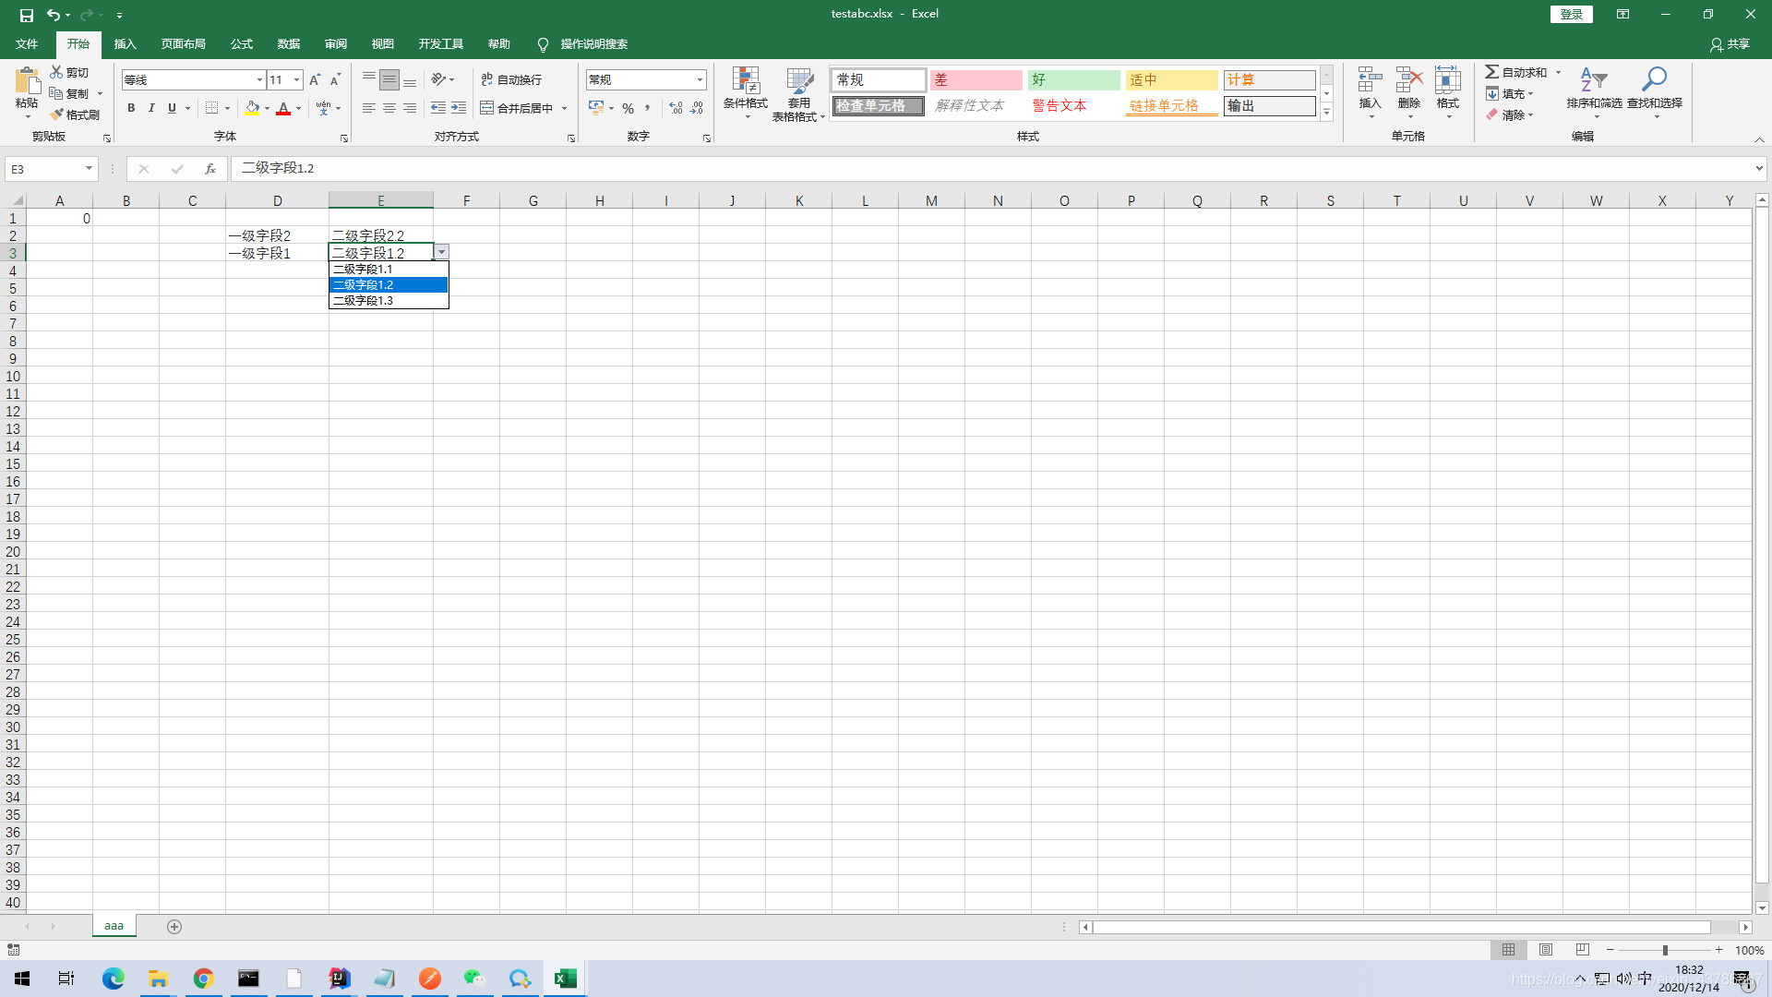The height and width of the screenshot is (997, 1772).
Task: Expand the cell styles dropdown
Action: point(1325,112)
